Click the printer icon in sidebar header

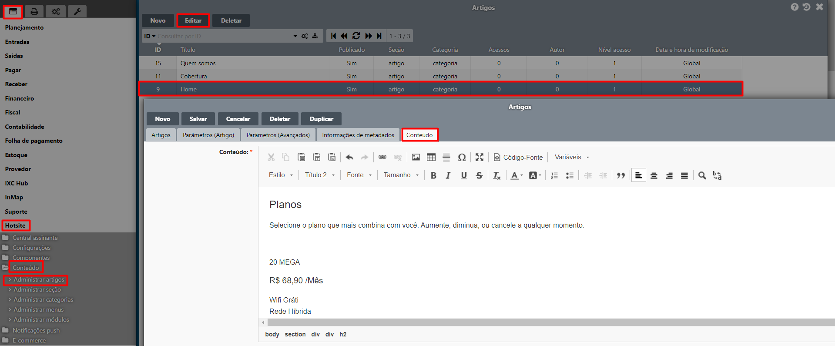point(34,11)
